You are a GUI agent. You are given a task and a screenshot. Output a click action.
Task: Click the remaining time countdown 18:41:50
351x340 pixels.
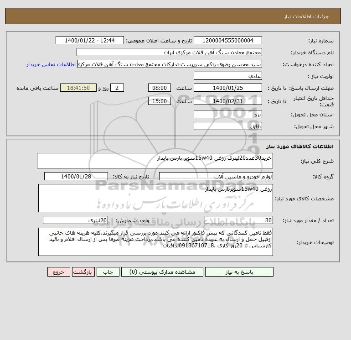click(x=78, y=88)
